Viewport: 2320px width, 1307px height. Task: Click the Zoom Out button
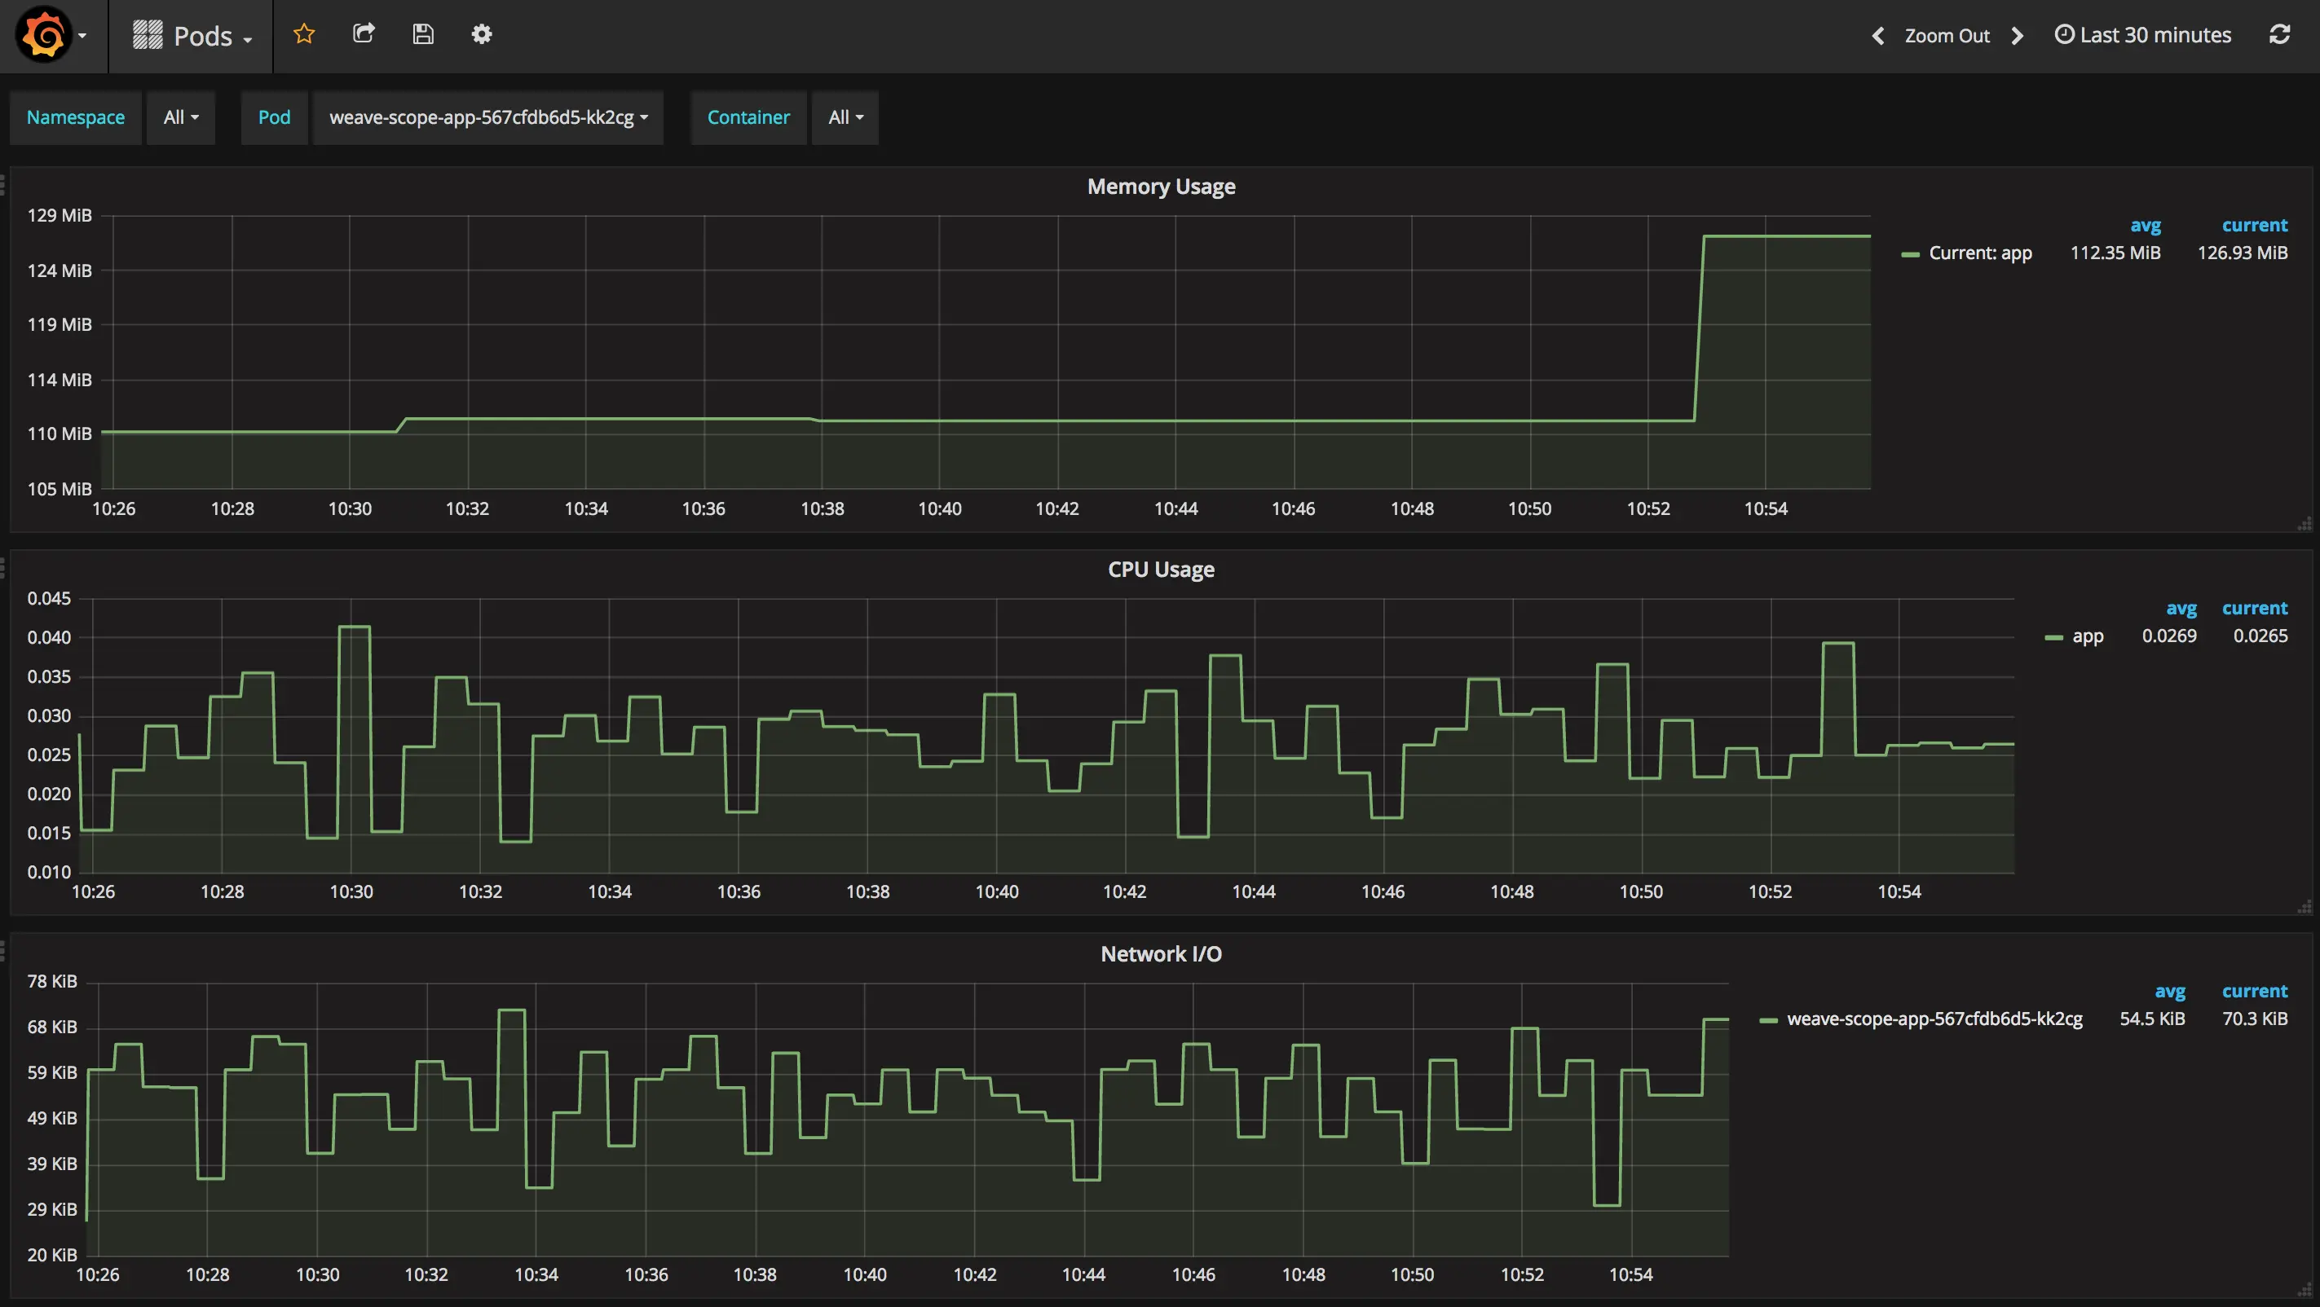coord(1947,36)
